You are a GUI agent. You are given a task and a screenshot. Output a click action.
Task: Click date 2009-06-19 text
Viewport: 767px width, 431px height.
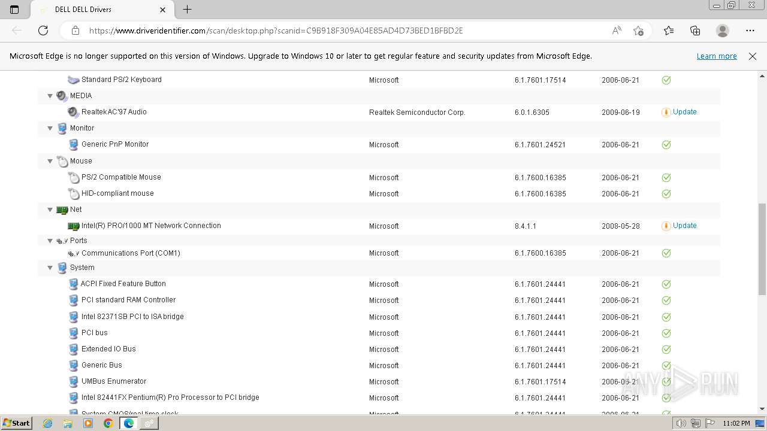click(x=621, y=113)
